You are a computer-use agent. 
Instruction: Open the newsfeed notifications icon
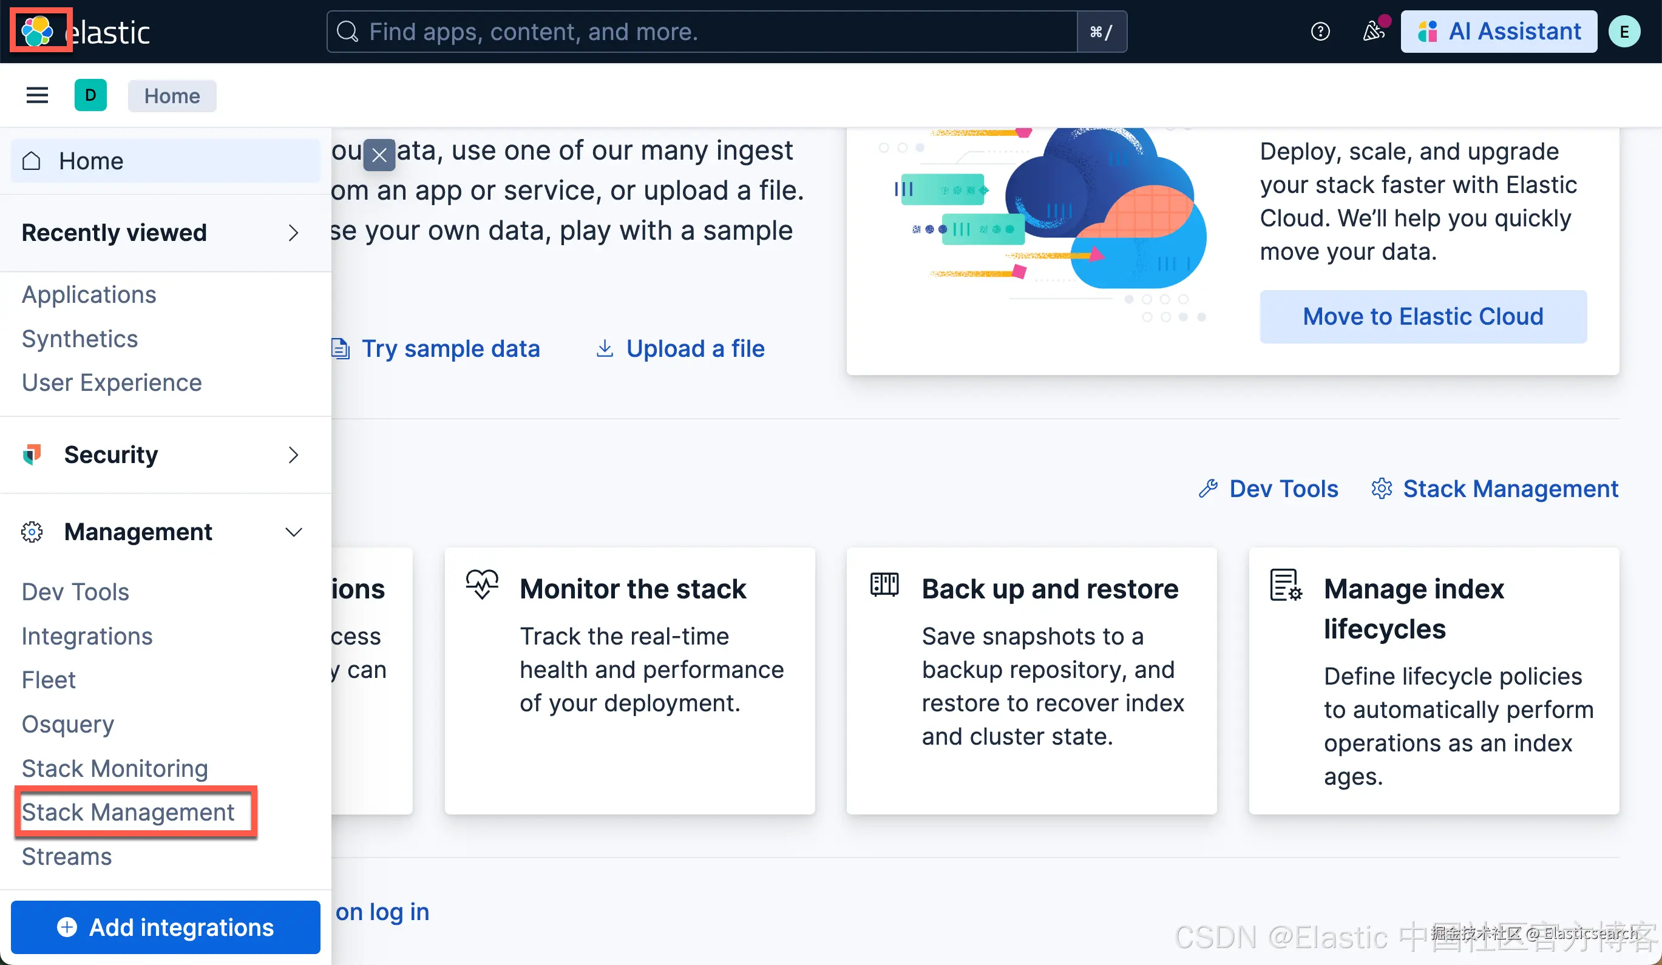(1373, 31)
